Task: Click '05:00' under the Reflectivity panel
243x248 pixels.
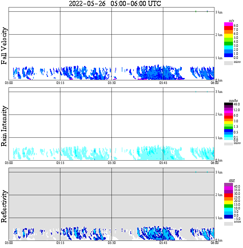Action: pyautogui.click(x=9, y=243)
